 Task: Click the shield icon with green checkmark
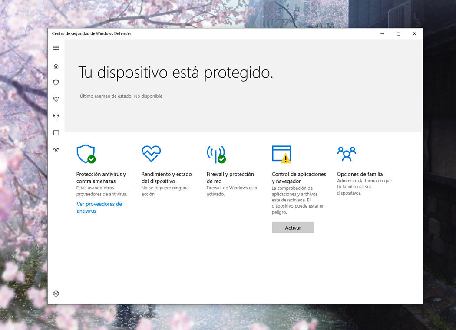click(86, 153)
